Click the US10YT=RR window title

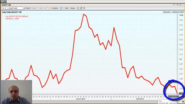[x=6, y=5]
